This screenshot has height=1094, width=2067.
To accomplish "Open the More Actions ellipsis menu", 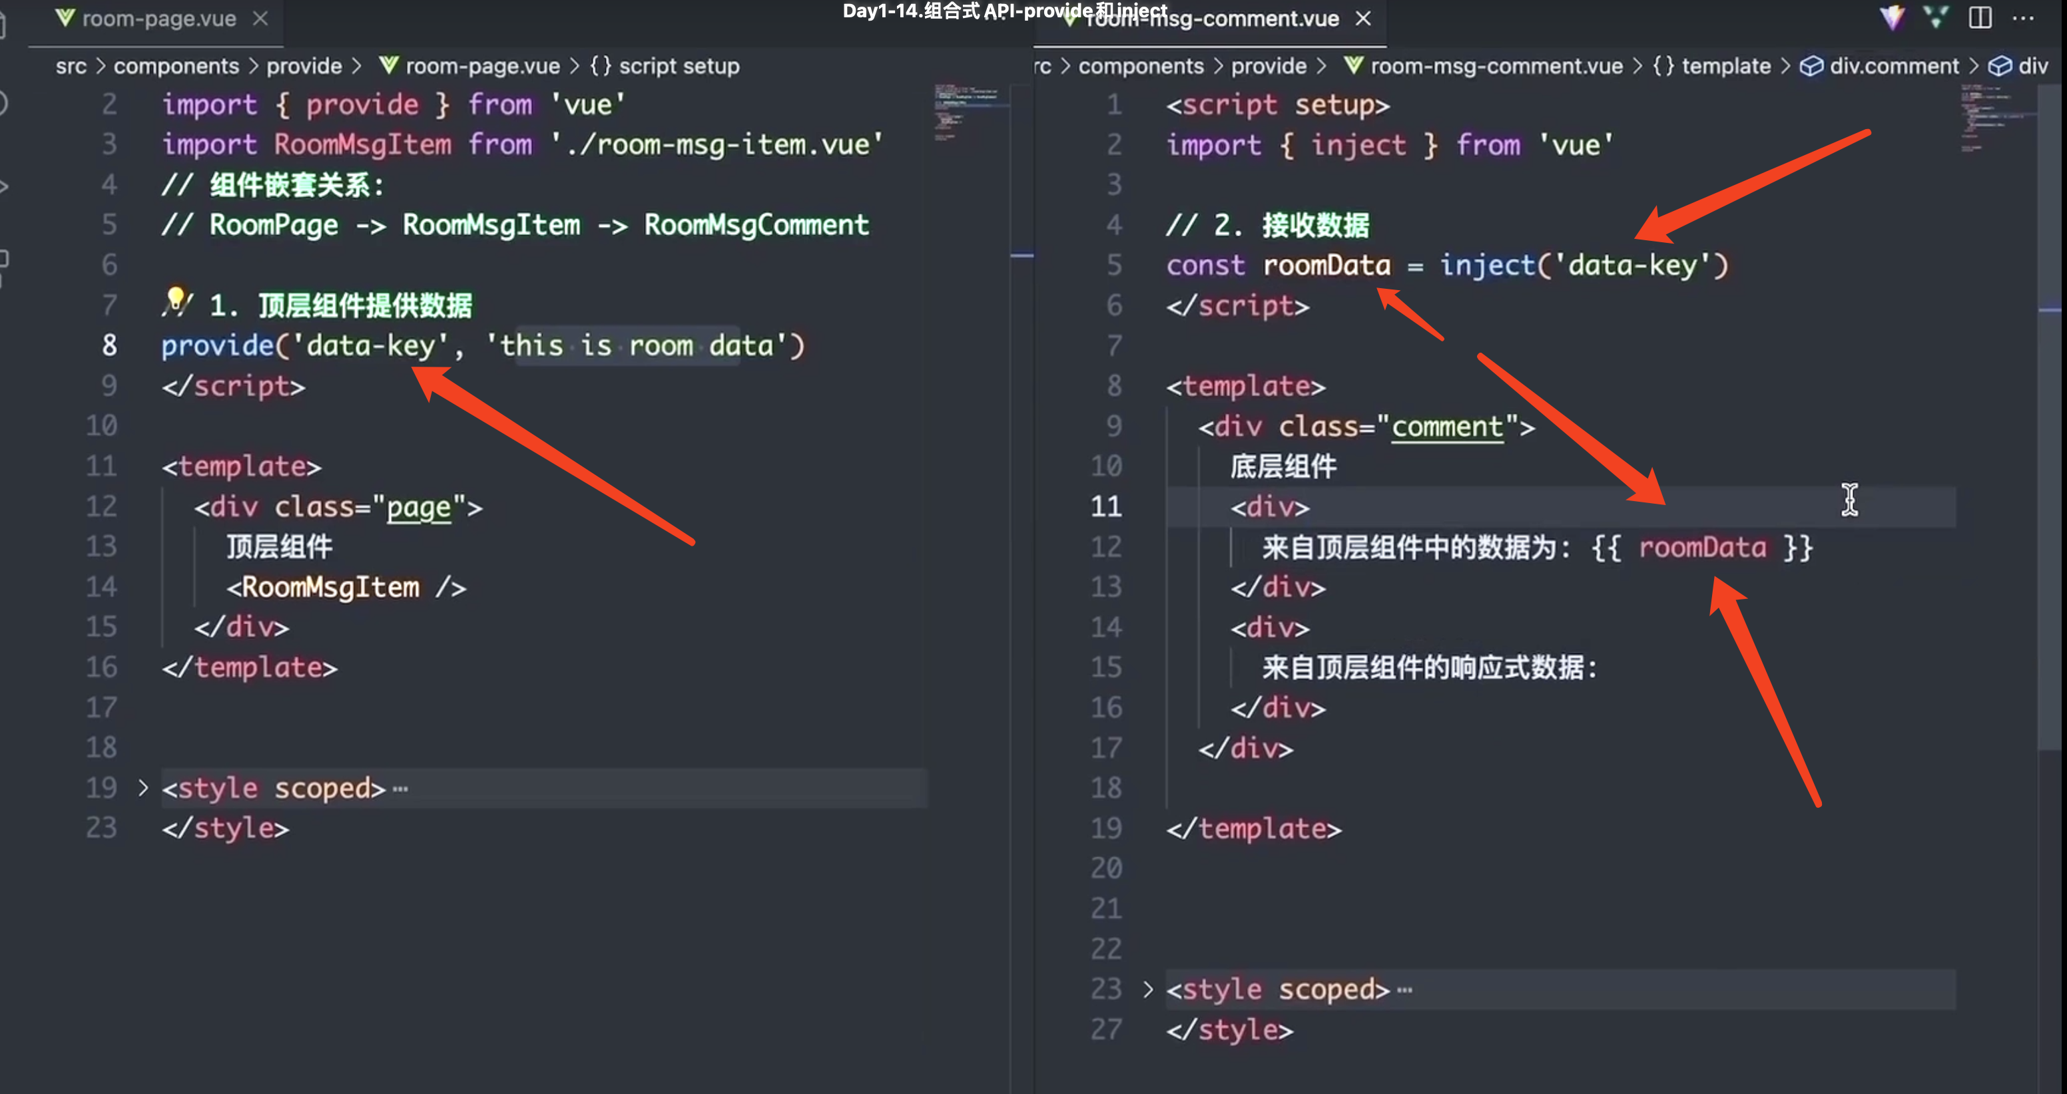I will 2023,18.
